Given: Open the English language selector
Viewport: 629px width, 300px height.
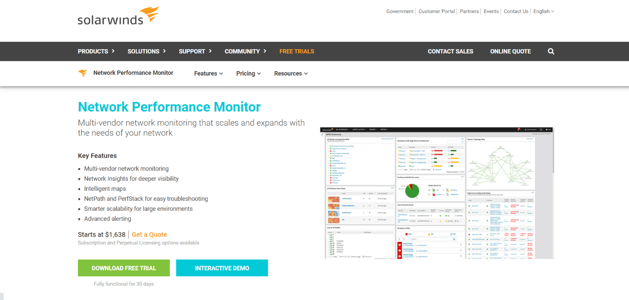Looking at the screenshot, I should [x=544, y=11].
